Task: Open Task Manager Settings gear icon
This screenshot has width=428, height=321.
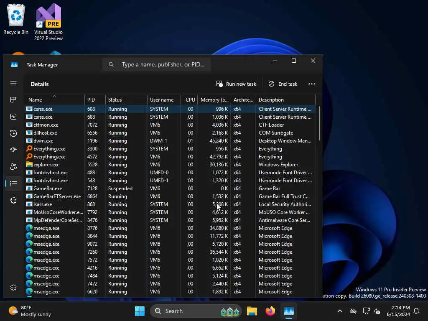Action: [x=13, y=288]
